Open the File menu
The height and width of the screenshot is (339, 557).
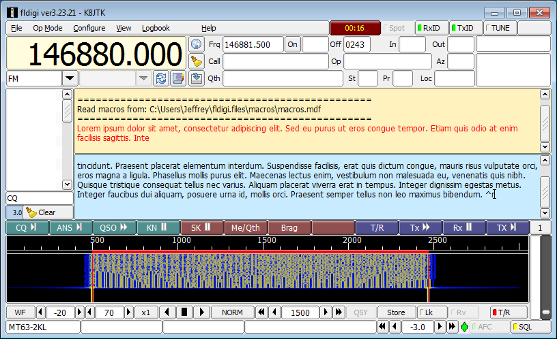tap(16, 28)
